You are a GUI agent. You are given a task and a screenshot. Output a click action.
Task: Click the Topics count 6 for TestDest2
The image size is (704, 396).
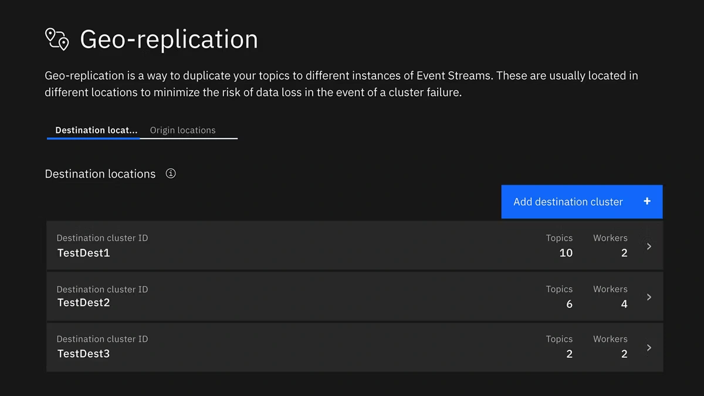[569, 304]
